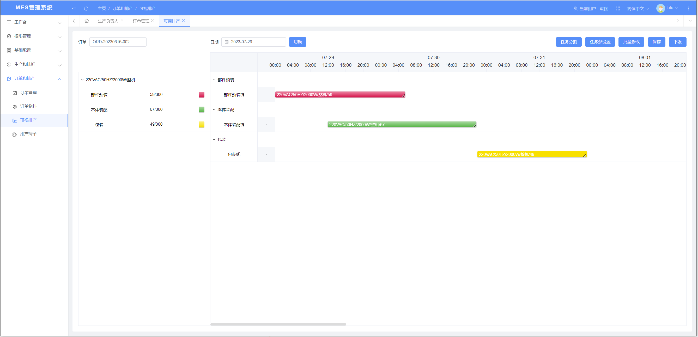The image size is (698, 337).
Task: Collapse the sidebar menu hamburger icon
Action: point(74,8)
